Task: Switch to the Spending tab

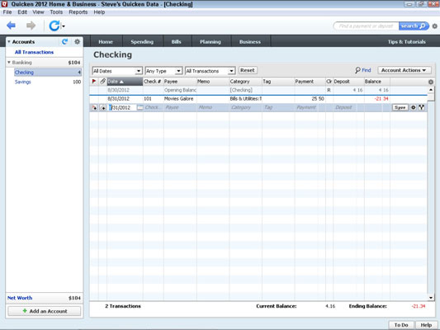Action: [142, 42]
